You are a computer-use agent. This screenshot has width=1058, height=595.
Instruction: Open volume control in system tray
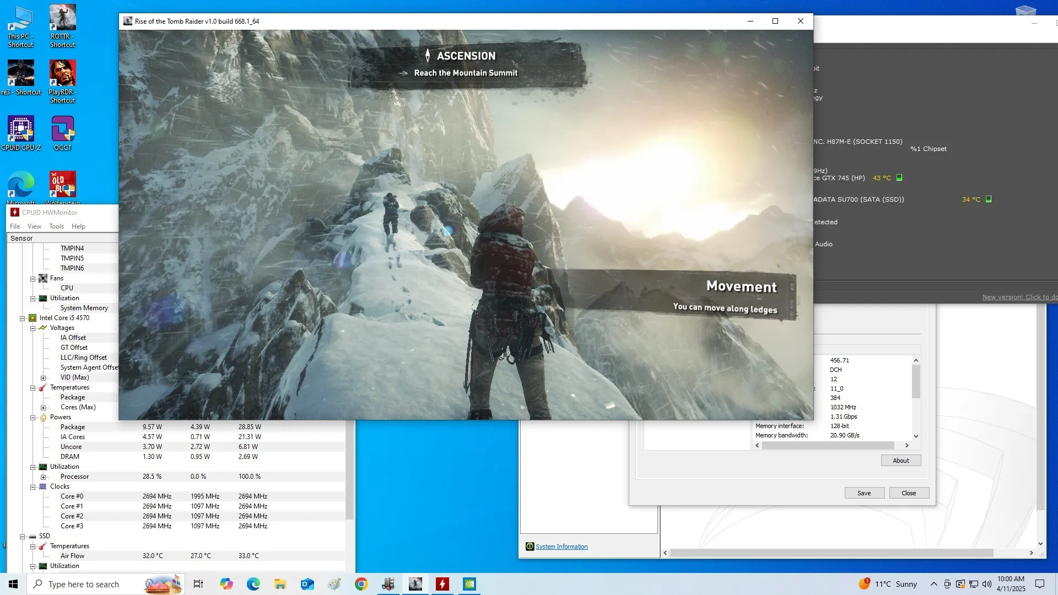point(987,584)
